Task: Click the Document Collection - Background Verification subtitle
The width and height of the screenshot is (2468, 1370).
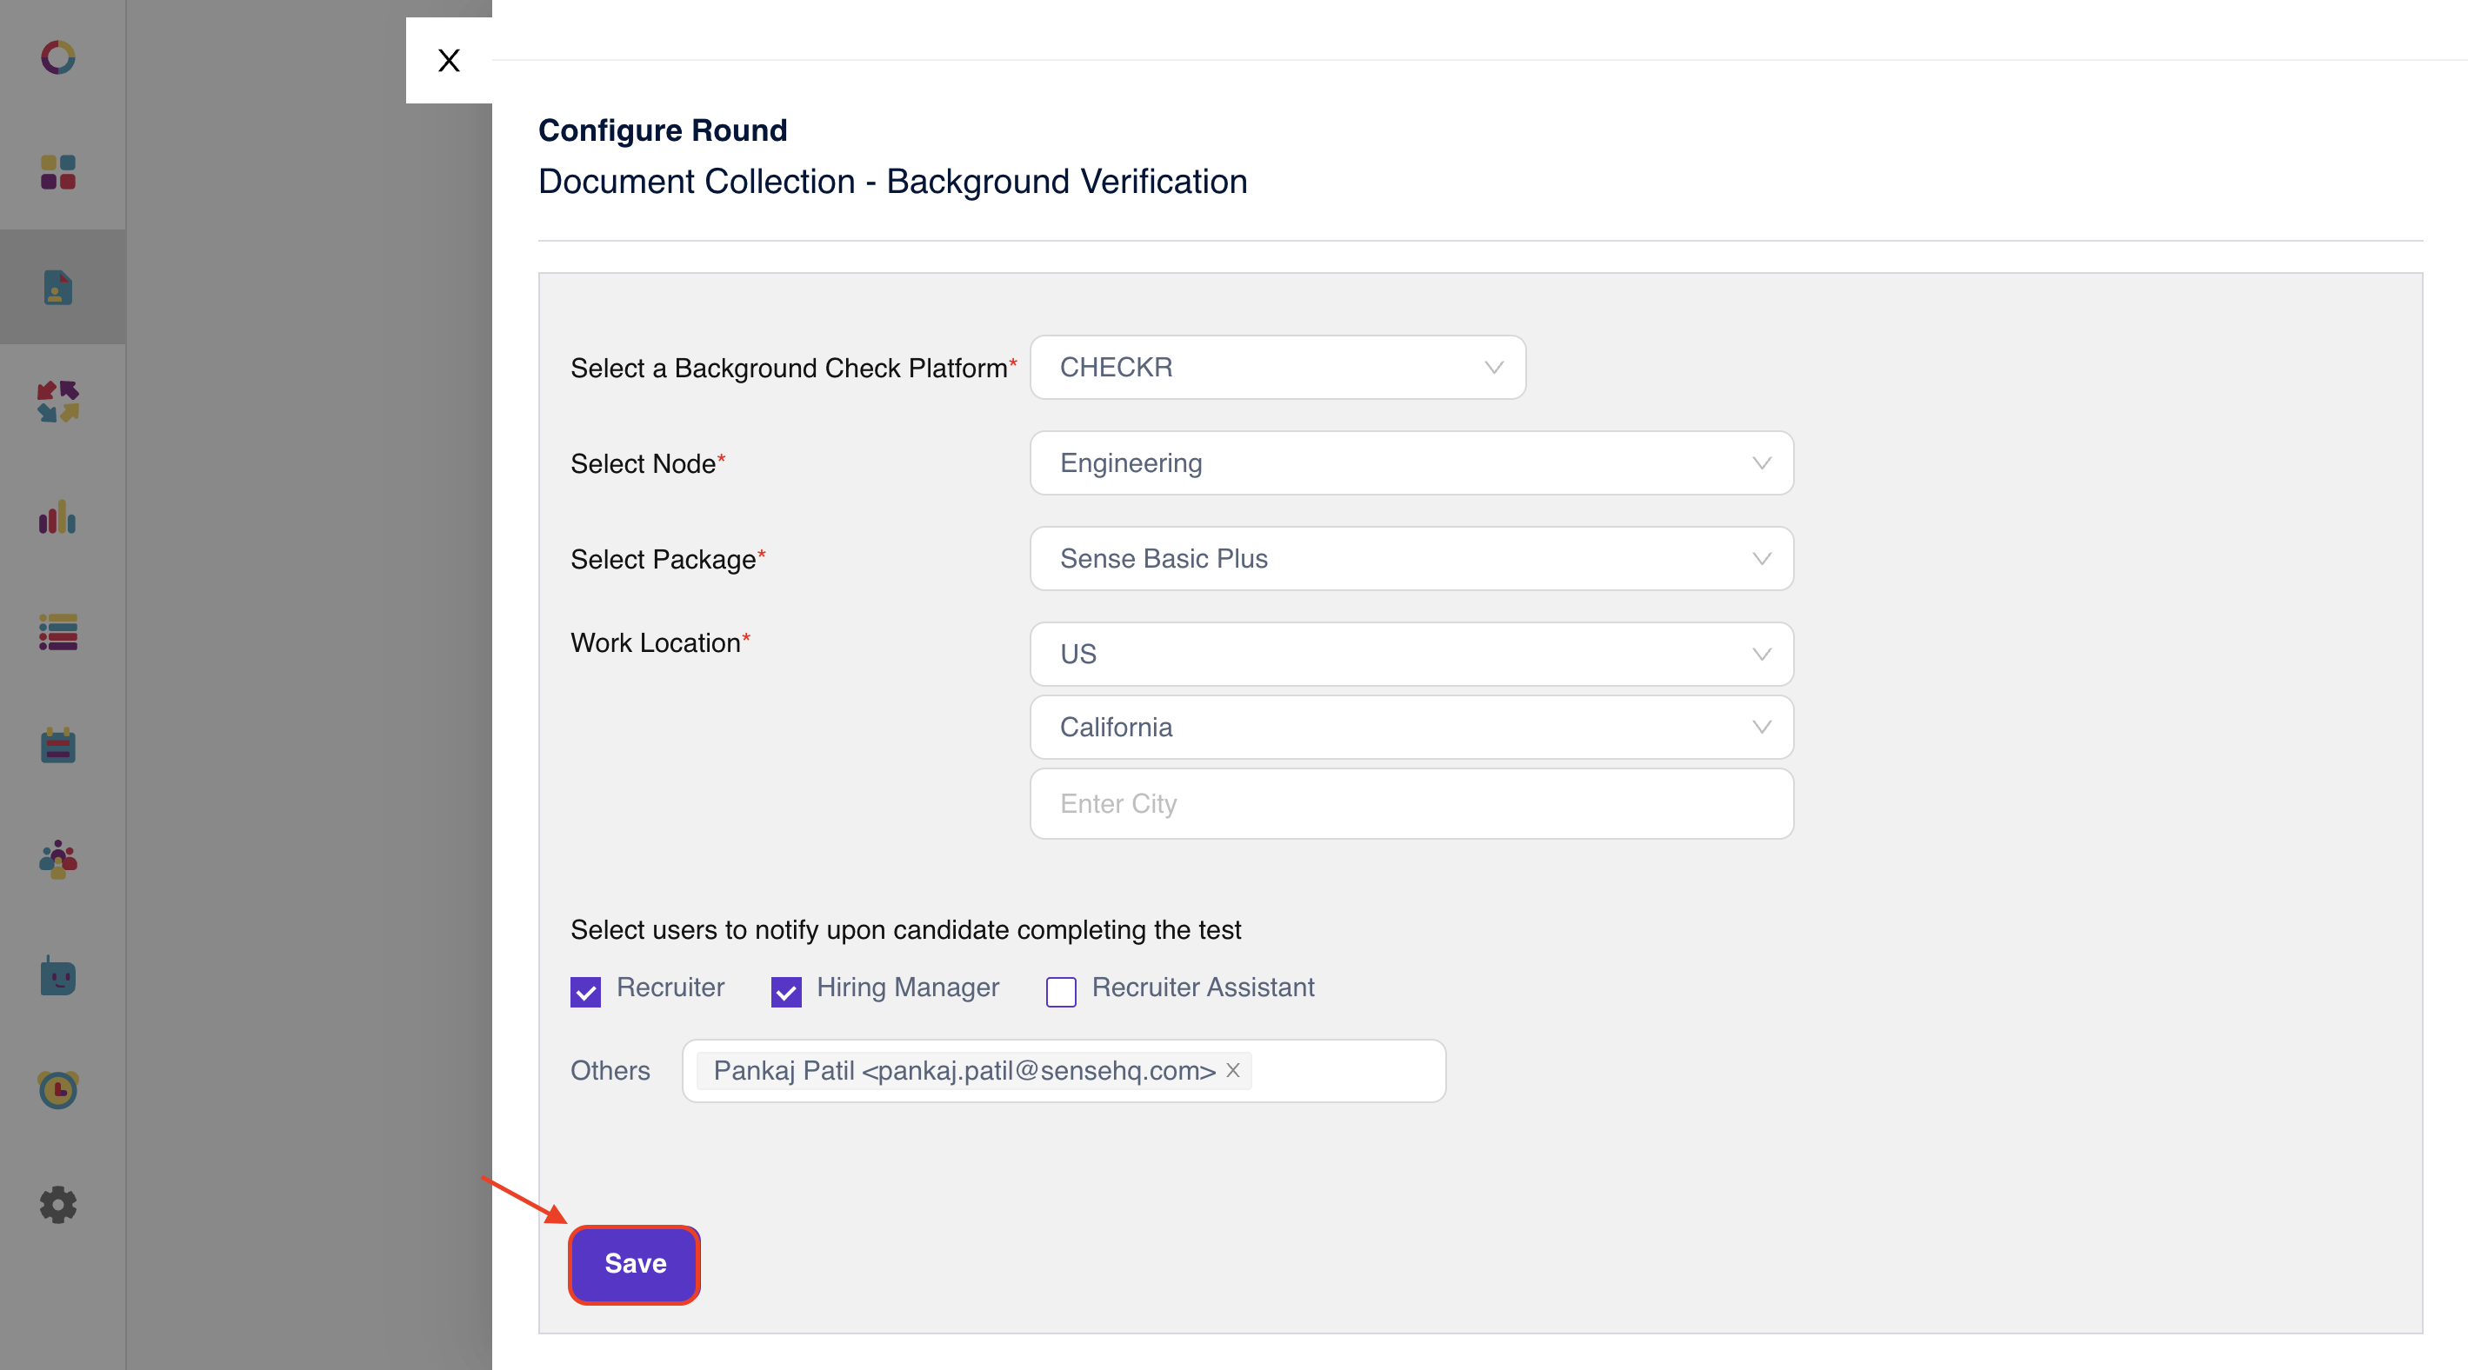Action: click(x=892, y=182)
